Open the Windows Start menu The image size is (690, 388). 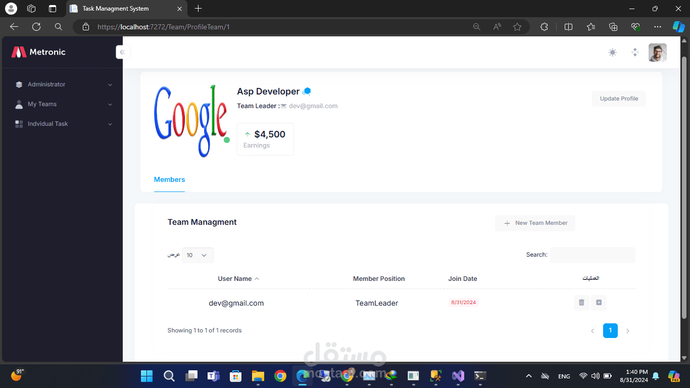(146, 376)
